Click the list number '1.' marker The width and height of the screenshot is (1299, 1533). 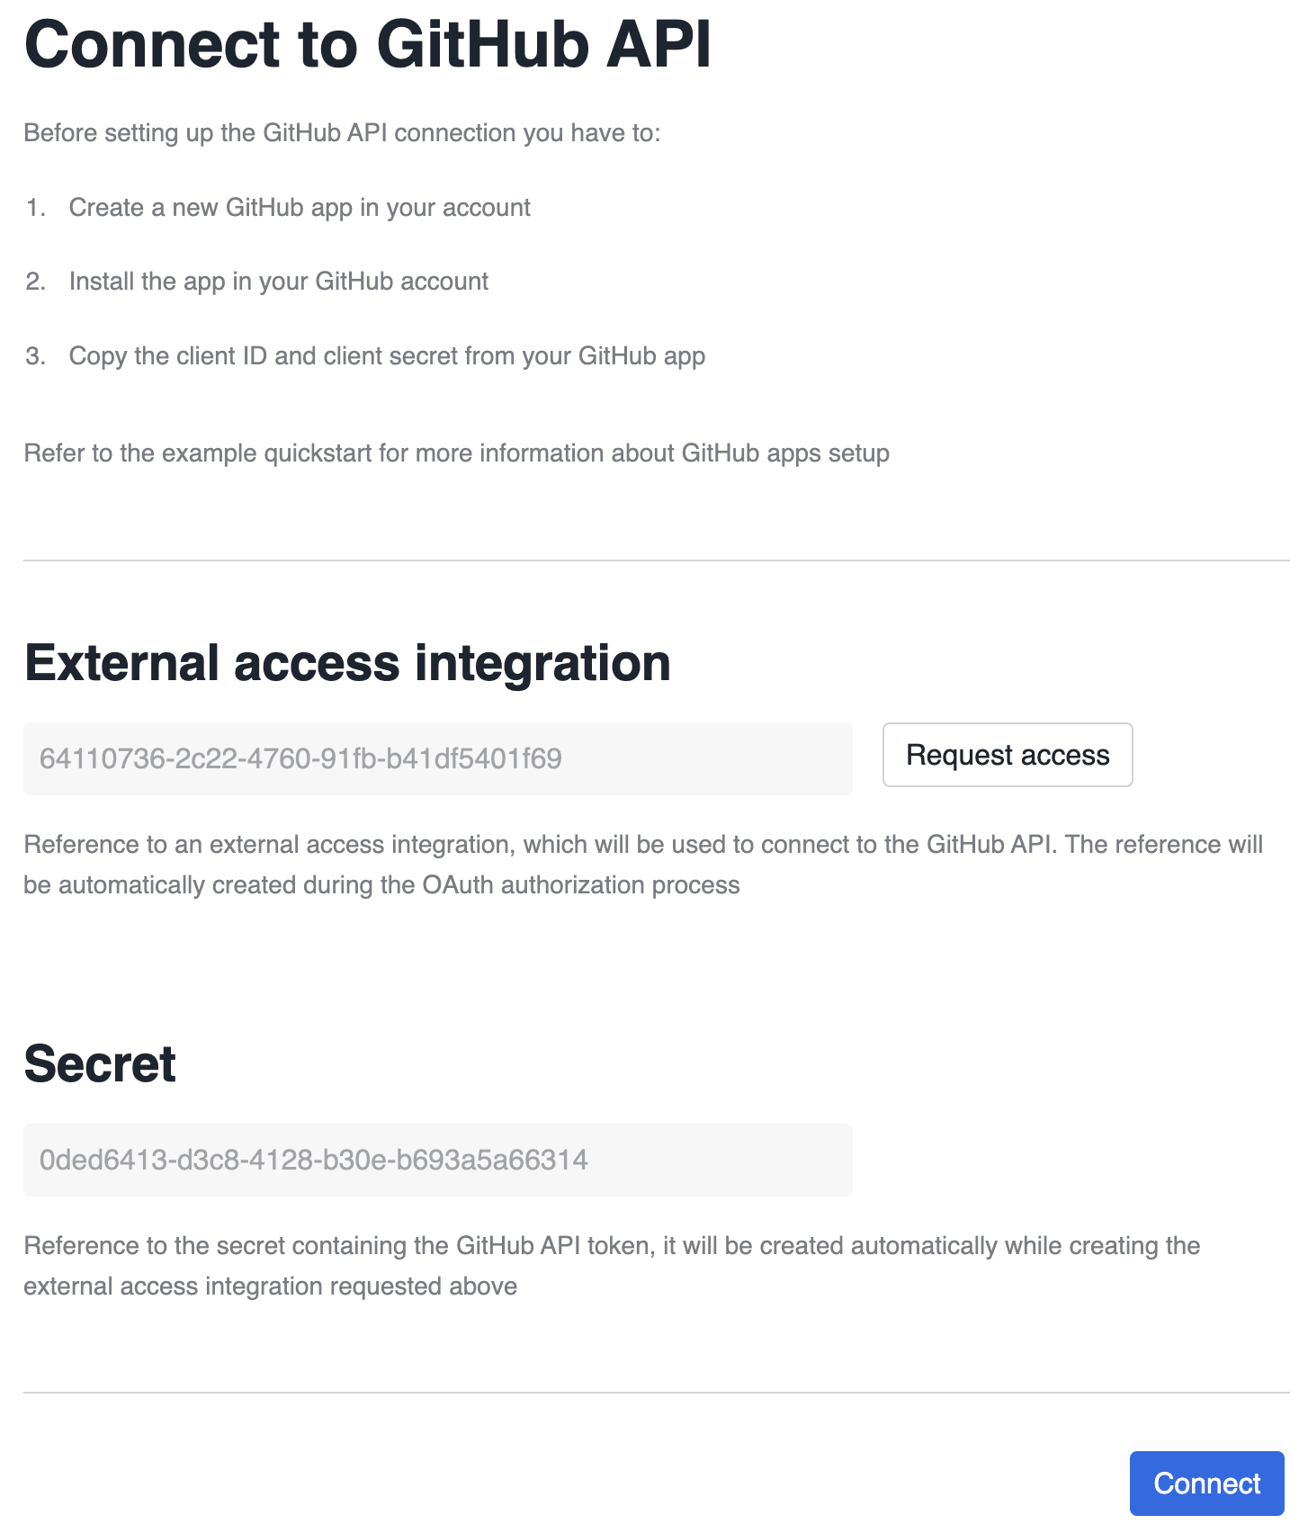pos(36,208)
